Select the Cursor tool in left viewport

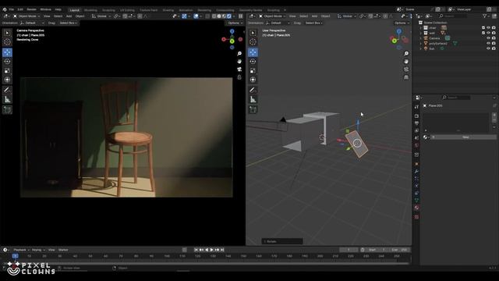7,41
